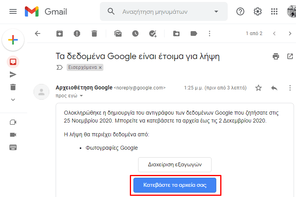Image resolution: width=296 pixels, height=197 pixels.
Task: Open the Help question mark icon
Action: pos(240,11)
